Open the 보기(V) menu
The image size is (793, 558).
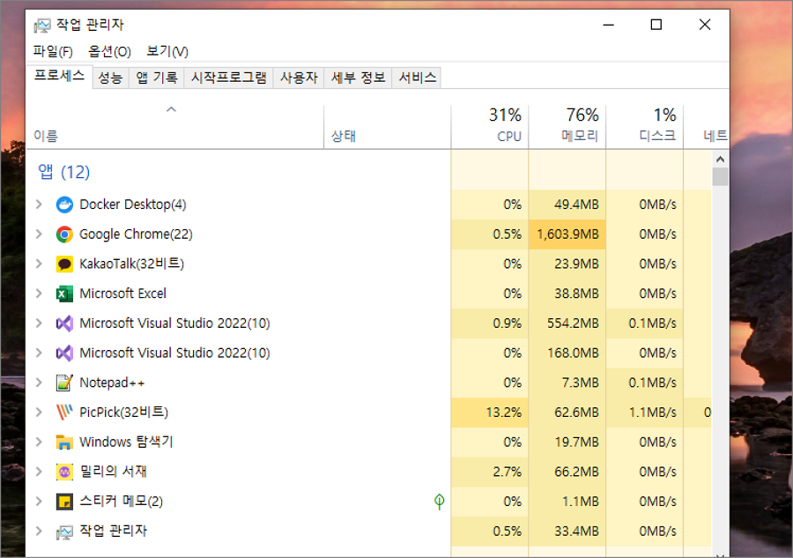pyautogui.click(x=167, y=51)
